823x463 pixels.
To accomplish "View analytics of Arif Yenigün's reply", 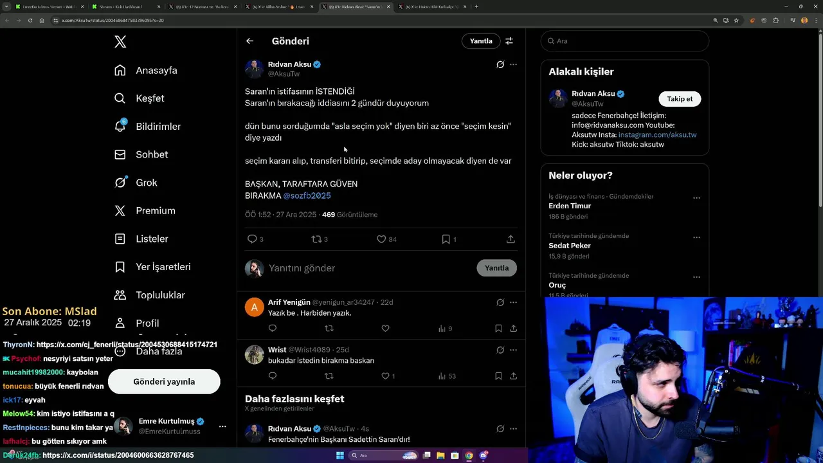I will point(445,329).
